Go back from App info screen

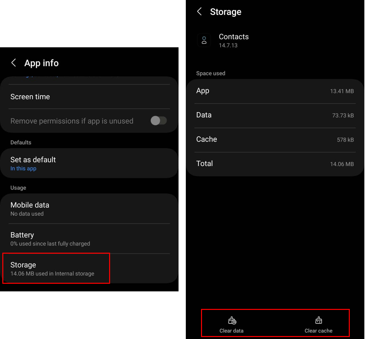pos(14,63)
